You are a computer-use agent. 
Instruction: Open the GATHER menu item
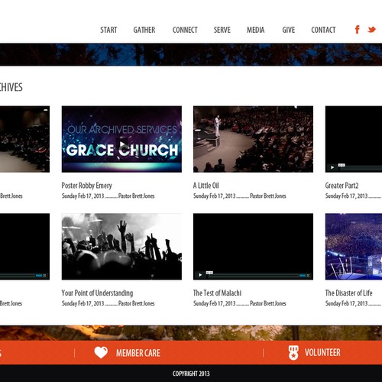tap(144, 30)
